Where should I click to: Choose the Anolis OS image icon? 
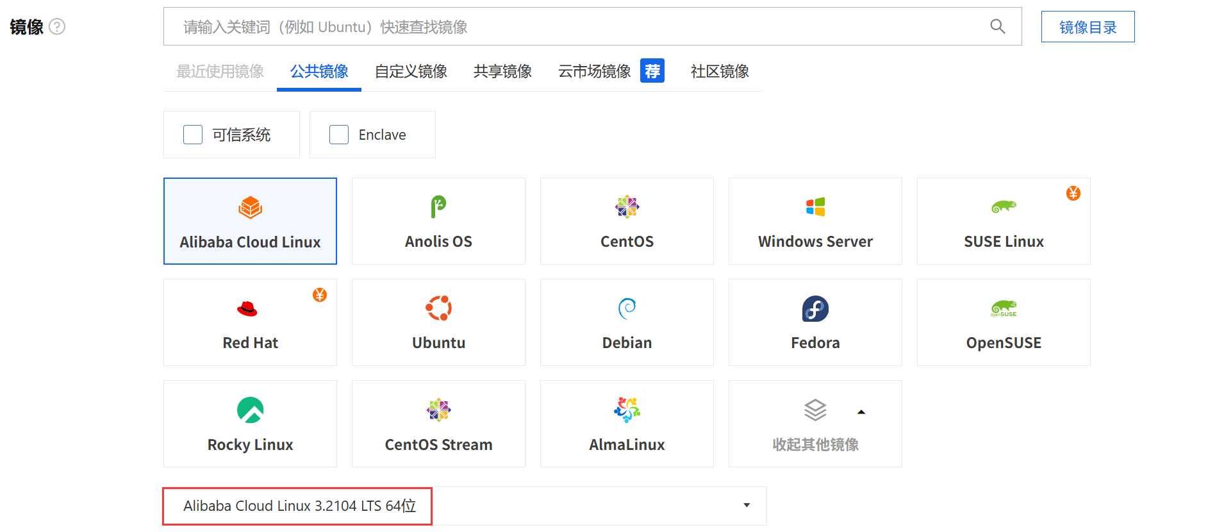tap(438, 207)
